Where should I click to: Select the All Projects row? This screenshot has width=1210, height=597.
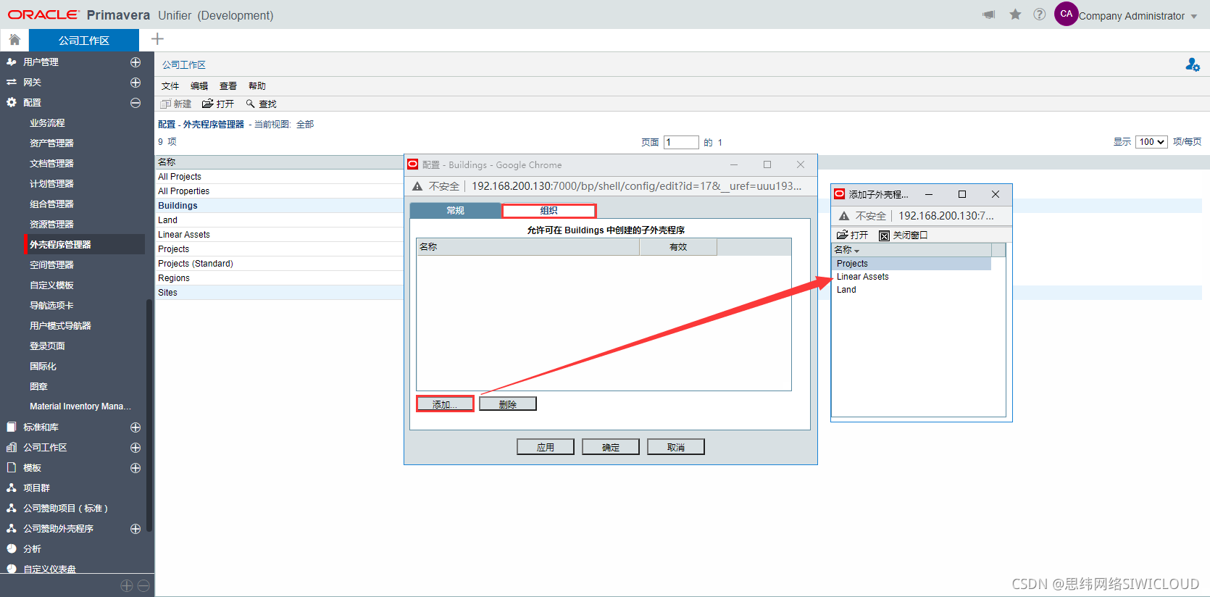(280, 177)
